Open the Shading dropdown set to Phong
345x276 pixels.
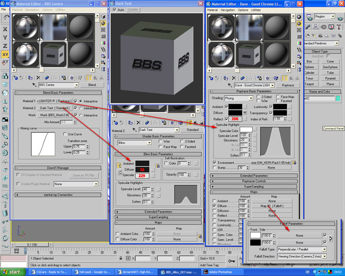pyautogui.click(x=238, y=99)
